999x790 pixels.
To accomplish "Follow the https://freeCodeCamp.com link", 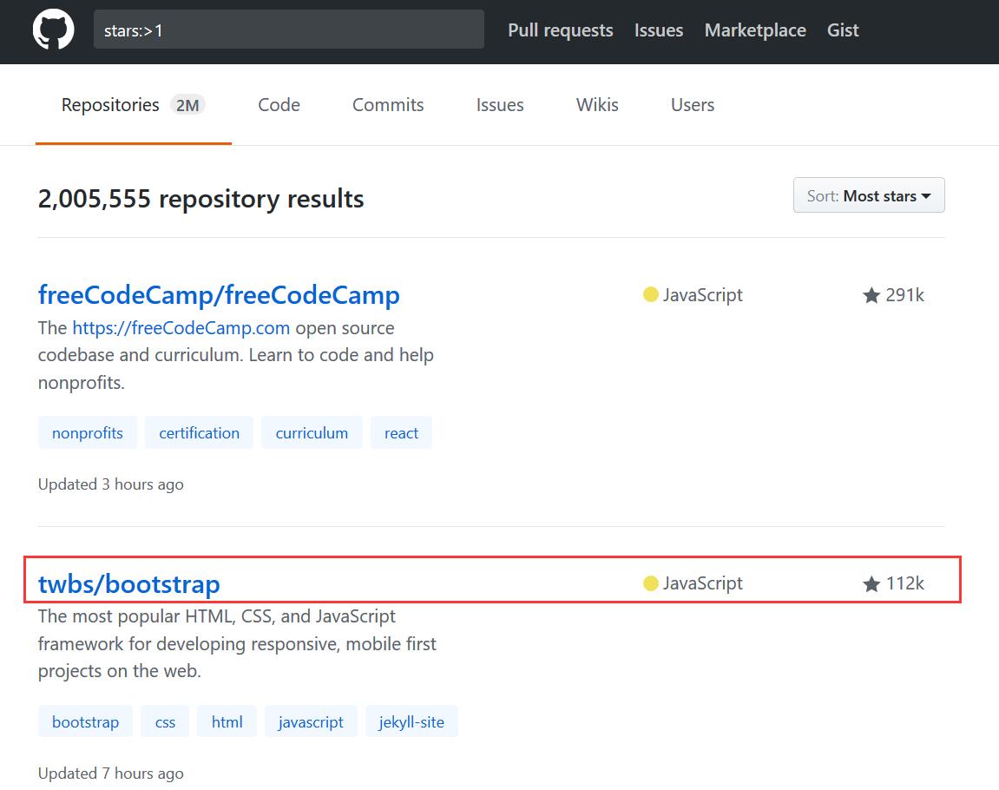I will (x=181, y=328).
